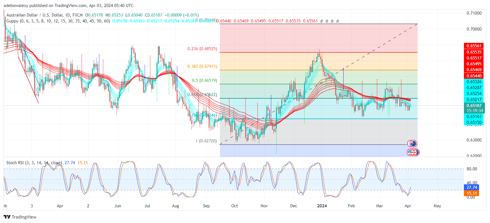Click the +0.00009 (+0.01%) change value
The width and height of the screenshot is (490, 223).
point(182,15)
